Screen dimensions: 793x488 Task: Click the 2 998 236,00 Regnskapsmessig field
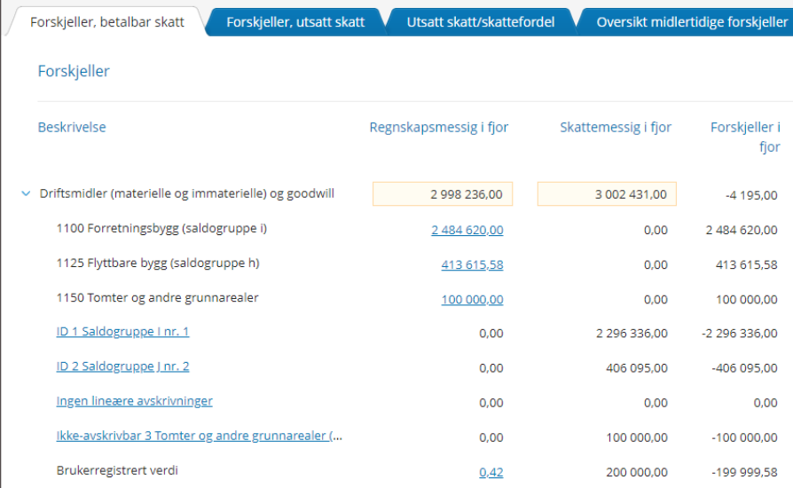(443, 193)
